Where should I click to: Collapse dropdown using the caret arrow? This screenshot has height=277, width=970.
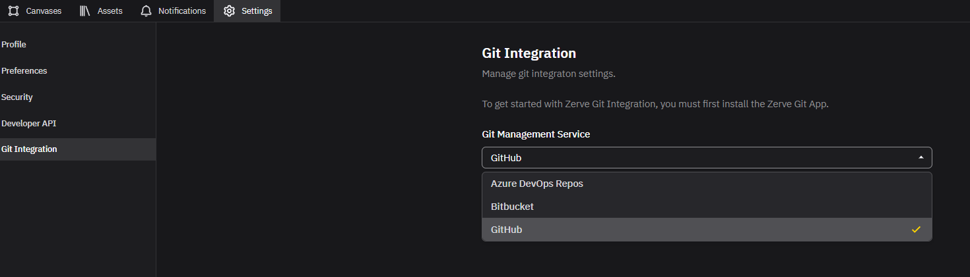tap(921, 158)
